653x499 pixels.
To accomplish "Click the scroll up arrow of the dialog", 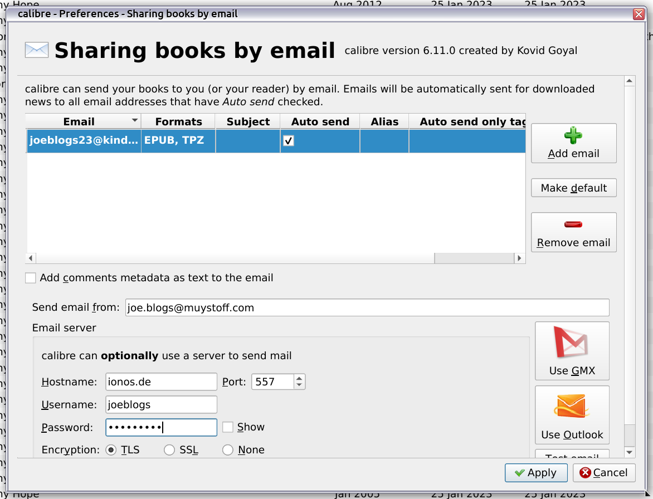I will tap(629, 81).
